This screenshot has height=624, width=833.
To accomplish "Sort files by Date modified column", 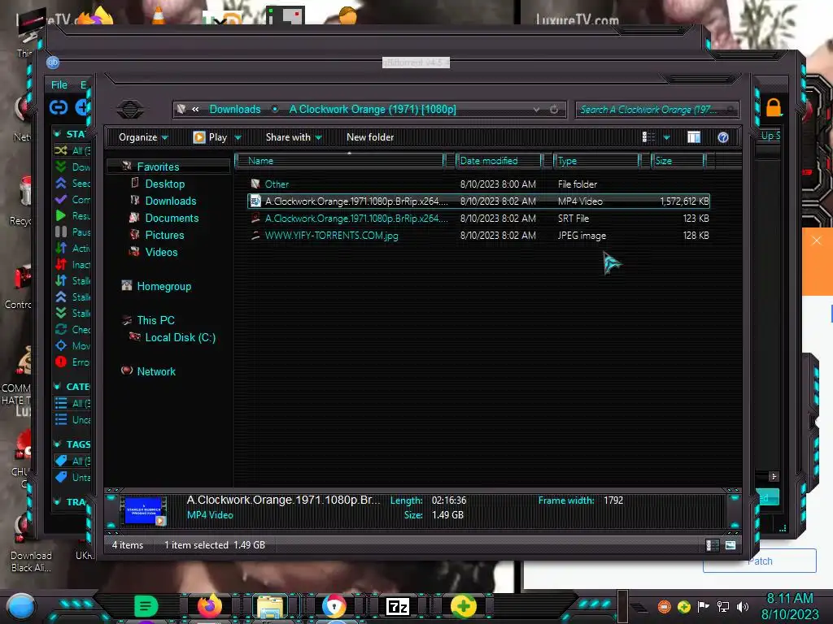I will click(499, 161).
